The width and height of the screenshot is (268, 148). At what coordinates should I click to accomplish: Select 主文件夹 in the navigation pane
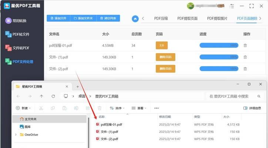[x=49, y=119]
